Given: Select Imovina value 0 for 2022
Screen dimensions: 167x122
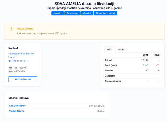Looking at the screenshot, I should 159,71.
